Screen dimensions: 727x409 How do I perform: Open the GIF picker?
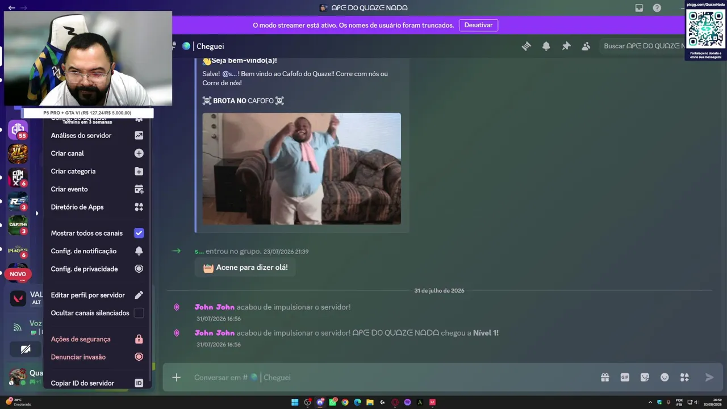(x=625, y=377)
